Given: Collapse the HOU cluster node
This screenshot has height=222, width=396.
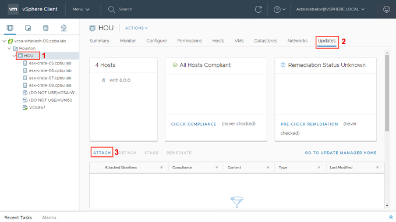Looking at the screenshot, I should click(14, 56).
